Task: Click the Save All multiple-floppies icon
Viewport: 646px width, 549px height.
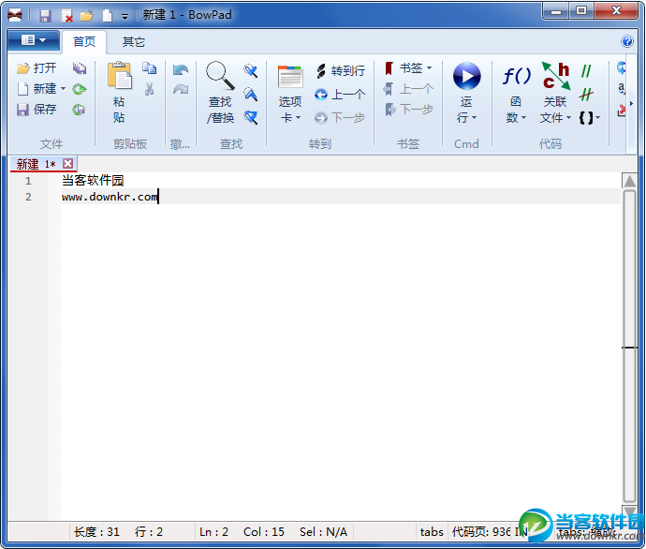Action: point(80,68)
